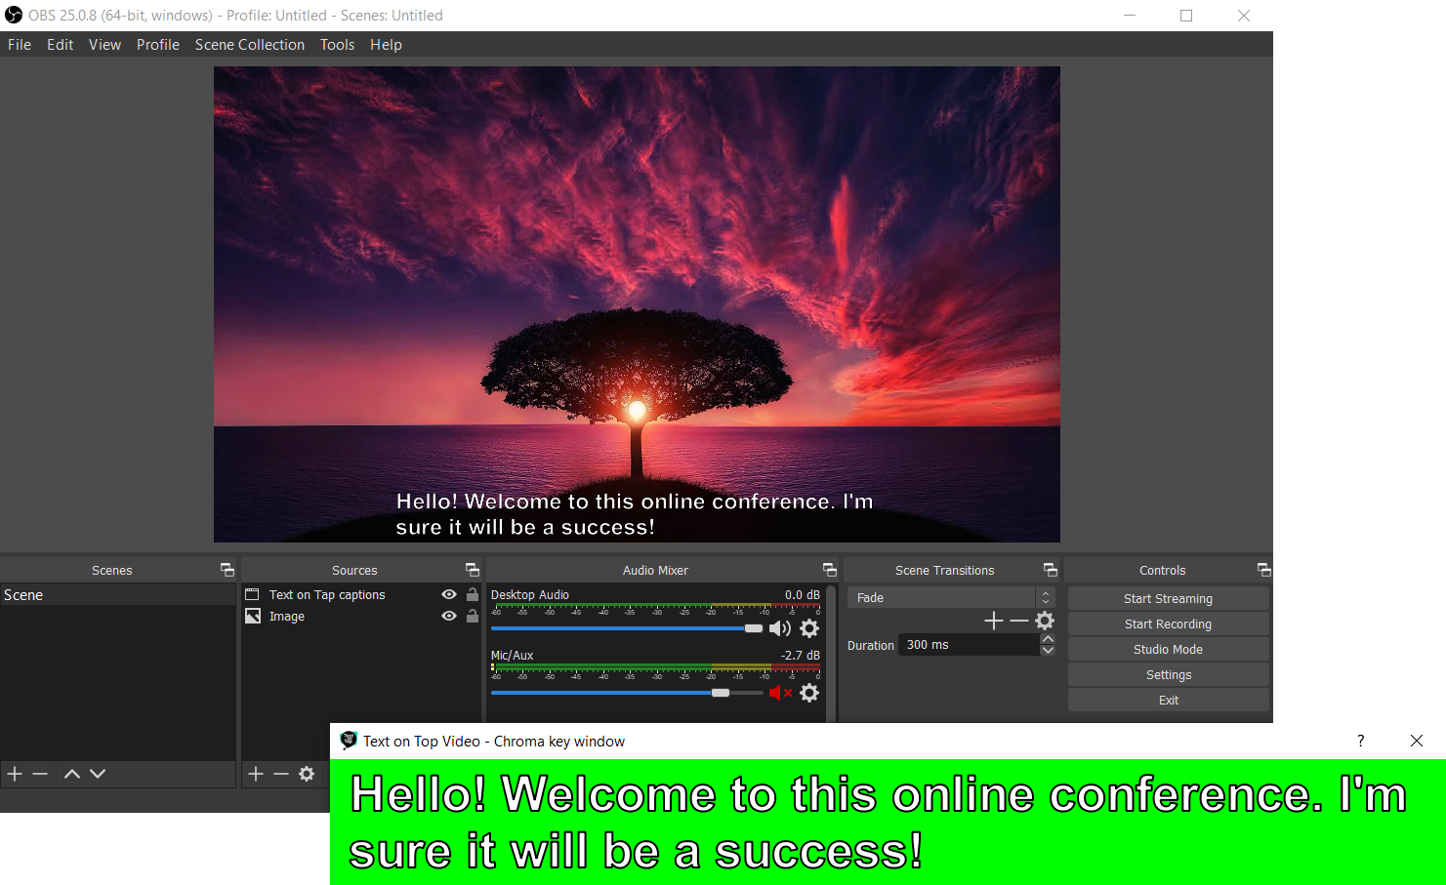Open the File menu
Image resolution: width=1446 pixels, height=885 pixels.
[x=20, y=45]
